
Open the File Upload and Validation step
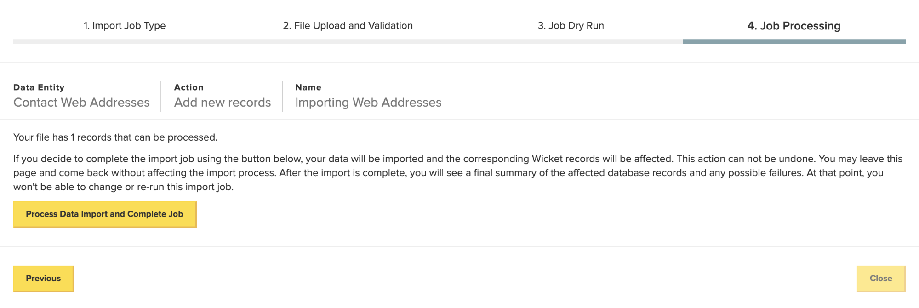pyautogui.click(x=348, y=26)
